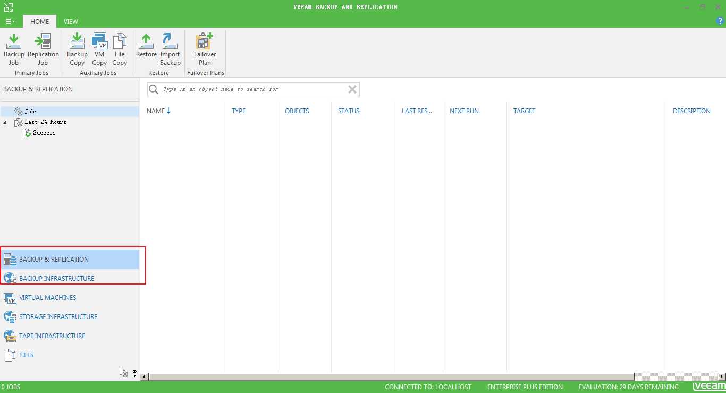
Task: Open the Tape Infrastructure view
Action: coord(70,336)
